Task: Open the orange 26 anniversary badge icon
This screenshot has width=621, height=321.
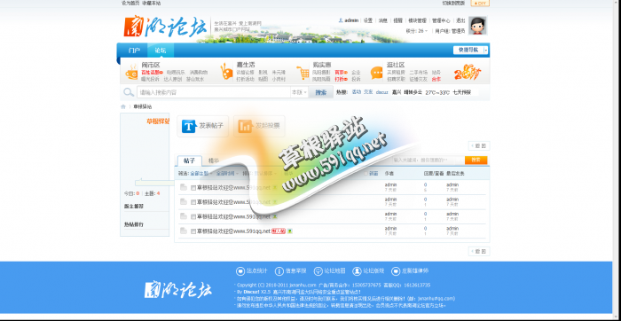Action: (x=468, y=73)
